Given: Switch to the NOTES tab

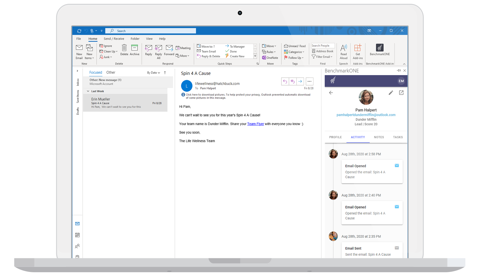Looking at the screenshot, I should 379,137.
